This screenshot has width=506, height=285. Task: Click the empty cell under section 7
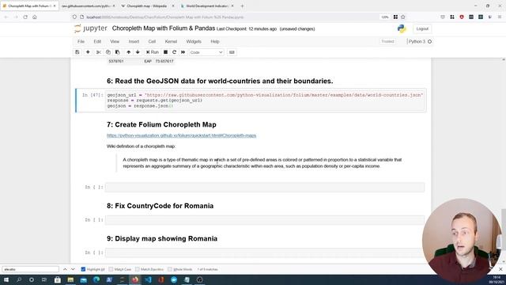pyautogui.click(x=265, y=187)
